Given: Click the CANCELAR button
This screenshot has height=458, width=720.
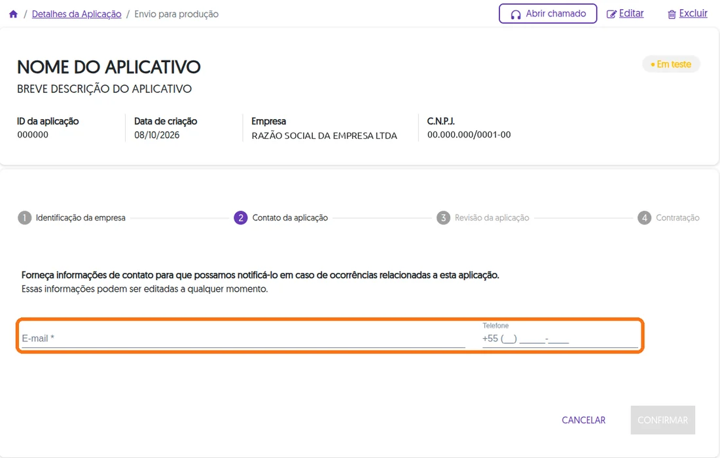Looking at the screenshot, I should [584, 420].
